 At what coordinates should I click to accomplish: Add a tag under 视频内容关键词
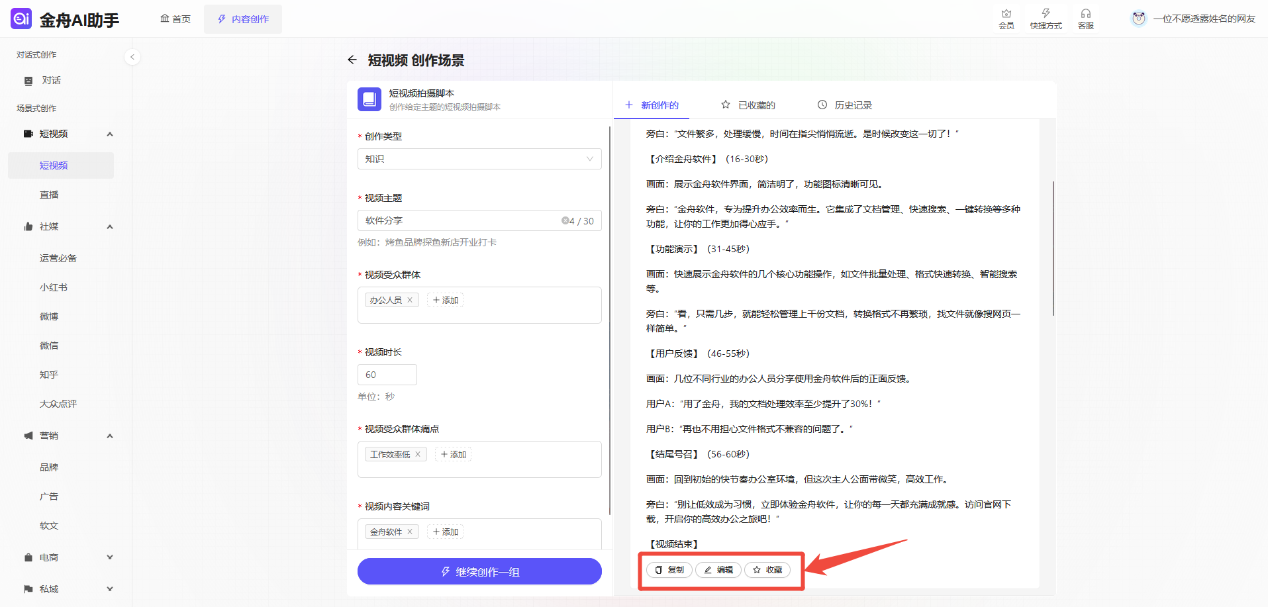click(x=446, y=532)
